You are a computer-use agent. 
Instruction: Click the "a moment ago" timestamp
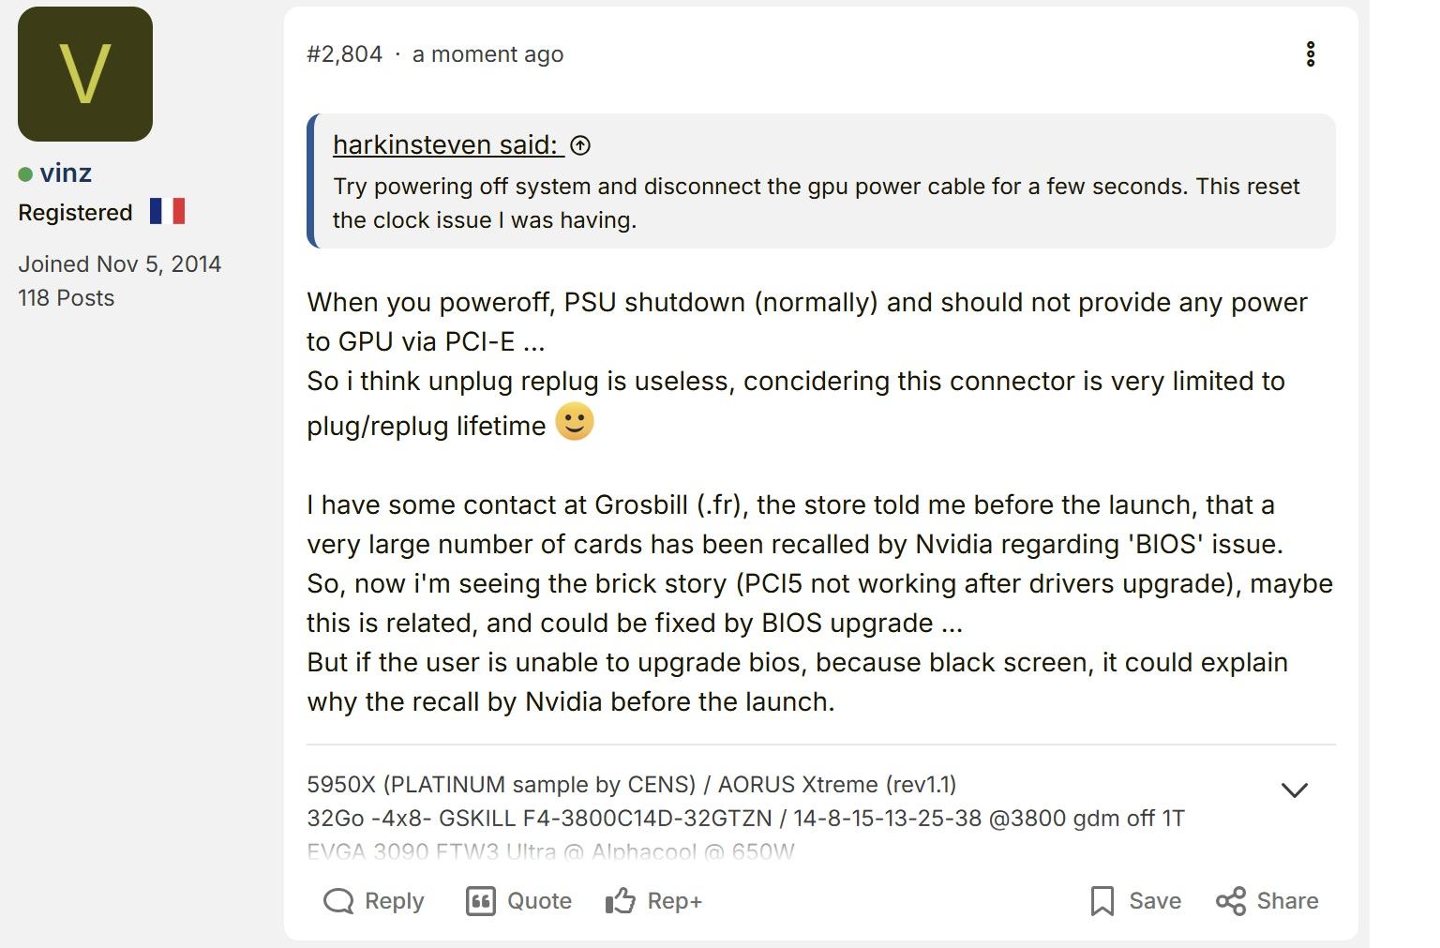[x=487, y=54]
